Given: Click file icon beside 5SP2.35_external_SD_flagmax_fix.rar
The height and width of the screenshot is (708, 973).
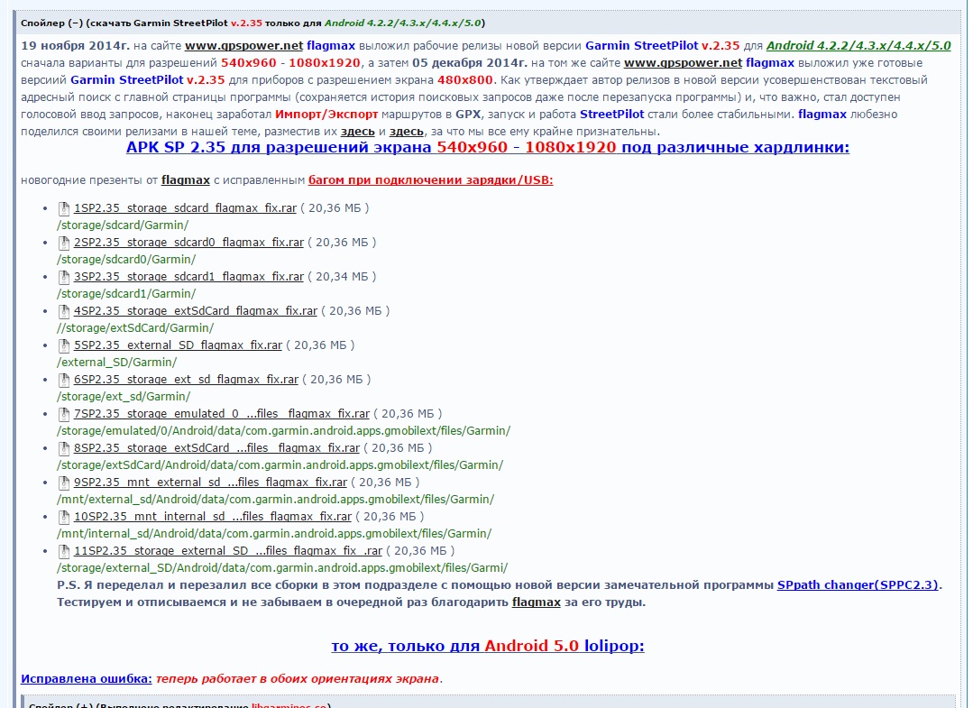Looking at the screenshot, I should click(x=63, y=345).
